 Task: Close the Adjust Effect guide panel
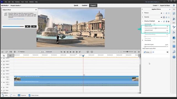coord(36,10)
